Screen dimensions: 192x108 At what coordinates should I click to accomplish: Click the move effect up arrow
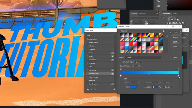(x=91, y=89)
